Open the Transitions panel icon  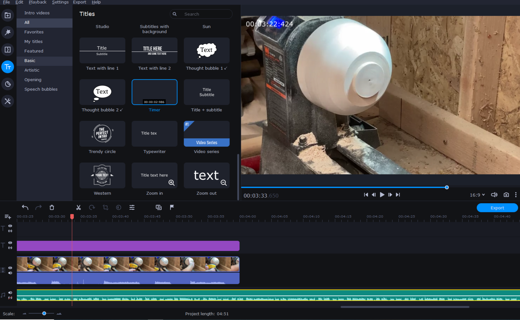tap(7, 49)
